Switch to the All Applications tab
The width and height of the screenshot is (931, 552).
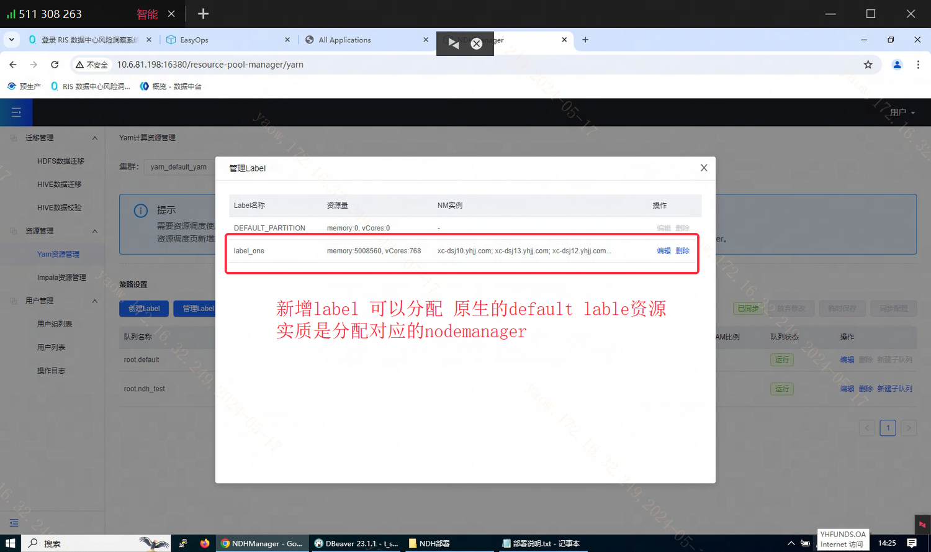coord(345,39)
